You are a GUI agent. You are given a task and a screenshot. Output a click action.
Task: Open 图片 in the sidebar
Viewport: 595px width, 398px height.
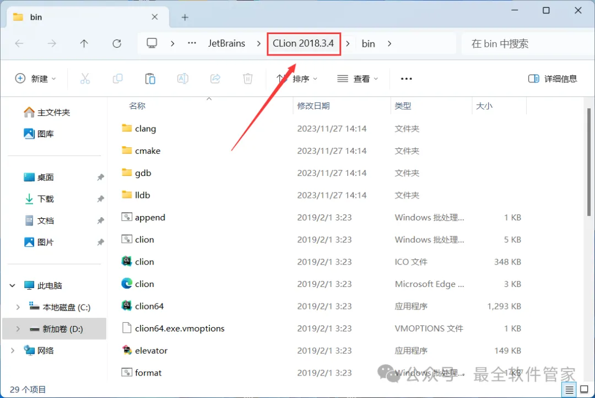(x=39, y=242)
